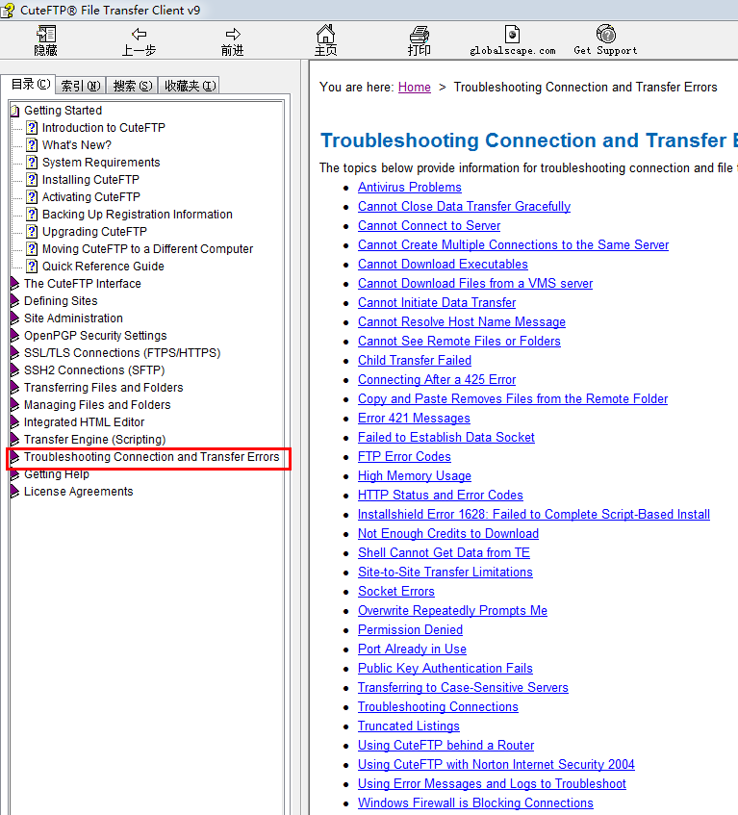738x815 pixels.
Task: Open the Quick Reference Guide topic
Action: point(103,267)
